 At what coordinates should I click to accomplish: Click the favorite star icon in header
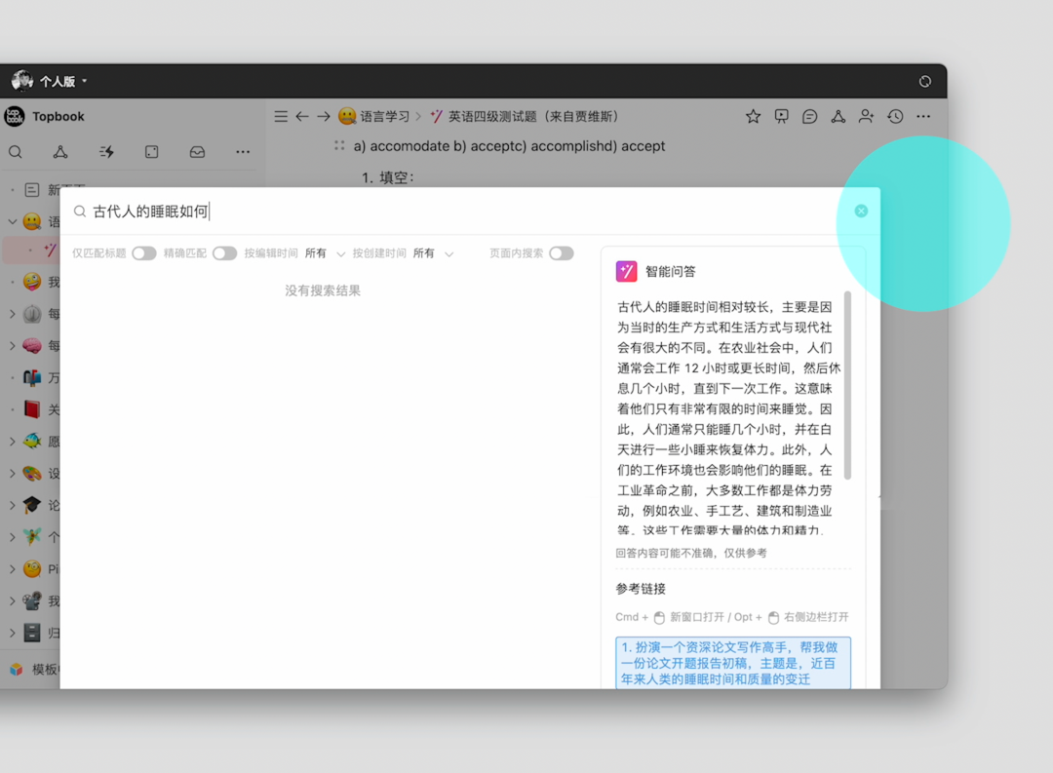pyautogui.click(x=753, y=117)
